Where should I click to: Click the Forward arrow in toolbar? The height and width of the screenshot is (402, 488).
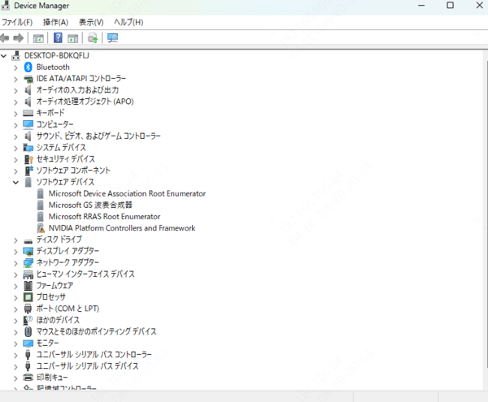point(19,37)
